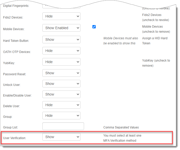Open the Enable/Disable User dropdown

click(x=61, y=95)
